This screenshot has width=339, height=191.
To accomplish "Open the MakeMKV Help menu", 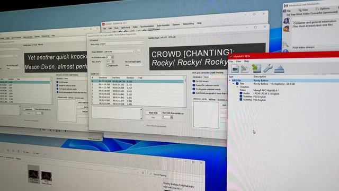I will coord(246,62).
